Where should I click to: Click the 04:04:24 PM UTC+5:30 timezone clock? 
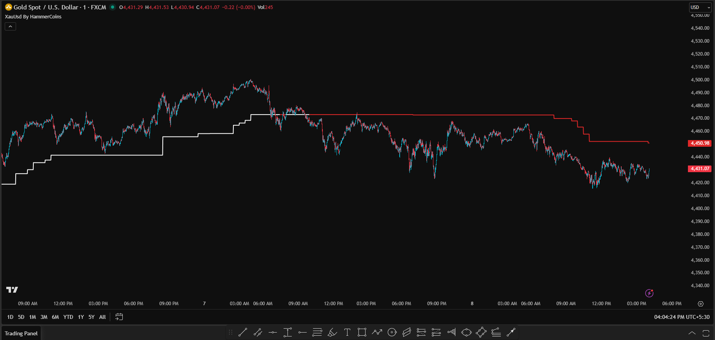point(682,317)
